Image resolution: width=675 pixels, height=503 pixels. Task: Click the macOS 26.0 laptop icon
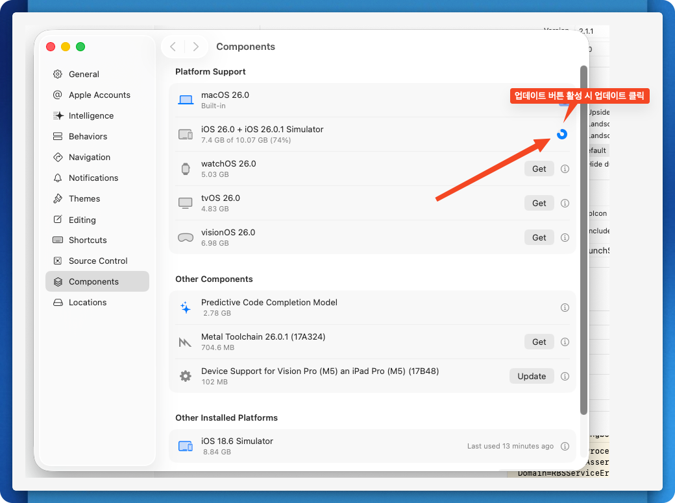coord(186,100)
